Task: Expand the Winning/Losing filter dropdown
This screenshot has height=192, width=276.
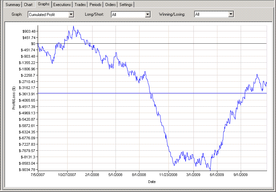Action: pos(231,14)
